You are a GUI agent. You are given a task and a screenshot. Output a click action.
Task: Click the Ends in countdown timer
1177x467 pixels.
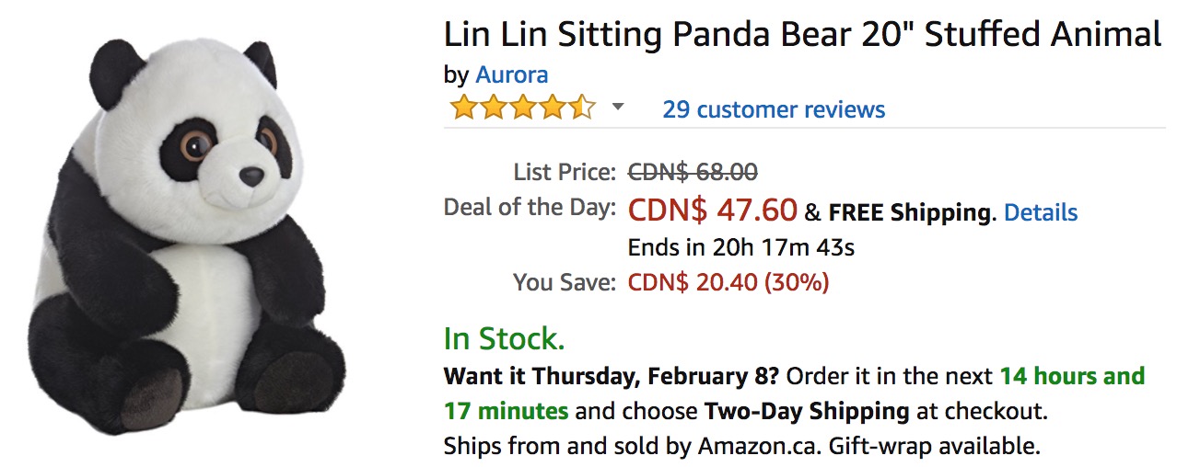point(741,247)
